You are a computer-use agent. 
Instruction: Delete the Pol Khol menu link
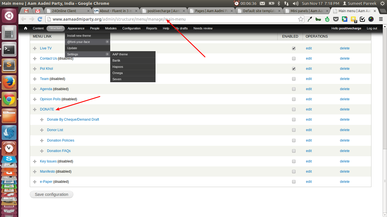tap(345, 69)
